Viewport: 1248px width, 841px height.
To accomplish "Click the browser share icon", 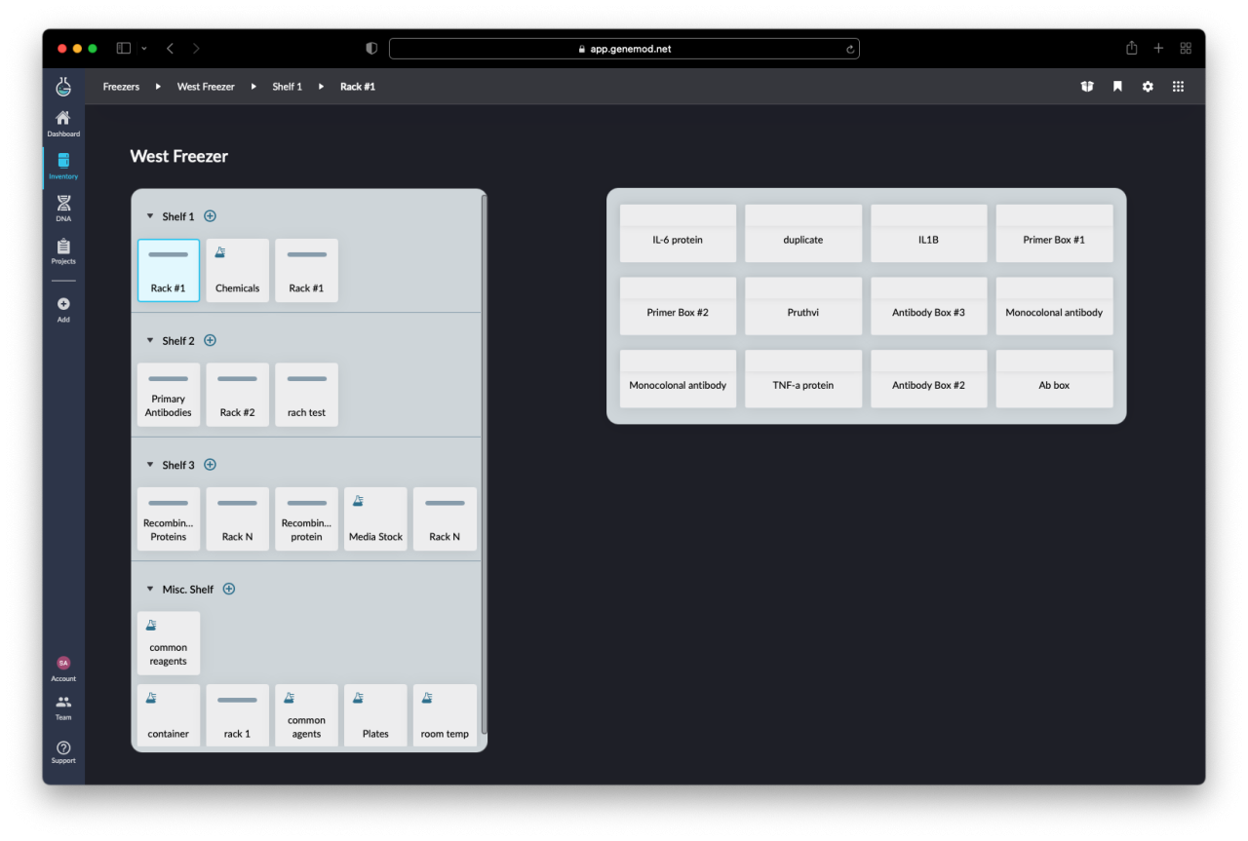I will pyautogui.click(x=1131, y=48).
